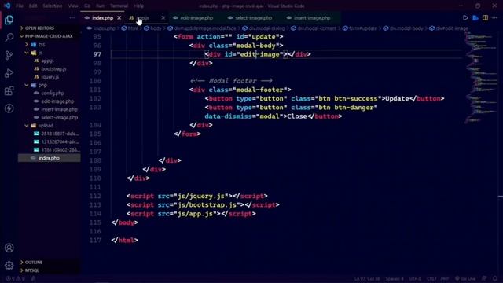
Task: Switch to the select-image.php tab
Action: click(x=253, y=18)
